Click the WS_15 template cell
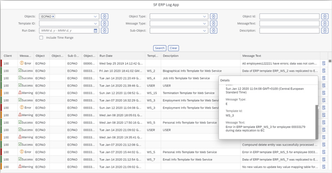The height and width of the screenshot is (173, 332). [x=152, y=93]
